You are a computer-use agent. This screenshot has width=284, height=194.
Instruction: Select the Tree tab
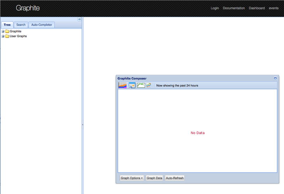[x=7, y=25]
